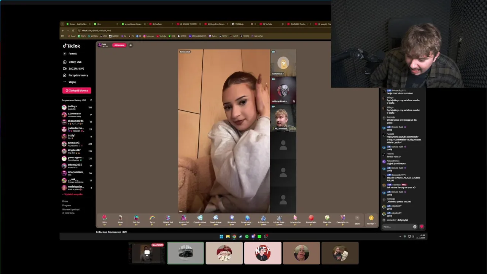Send a heart like in chat
487x274 pixels.
click(x=422, y=227)
